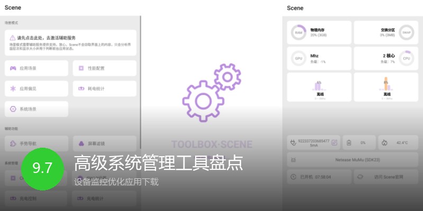Open 物理内存 20% (3GB) card

[x=319, y=33]
